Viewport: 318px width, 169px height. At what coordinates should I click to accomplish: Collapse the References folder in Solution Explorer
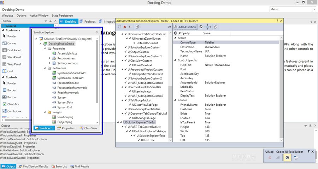click(x=45, y=68)
